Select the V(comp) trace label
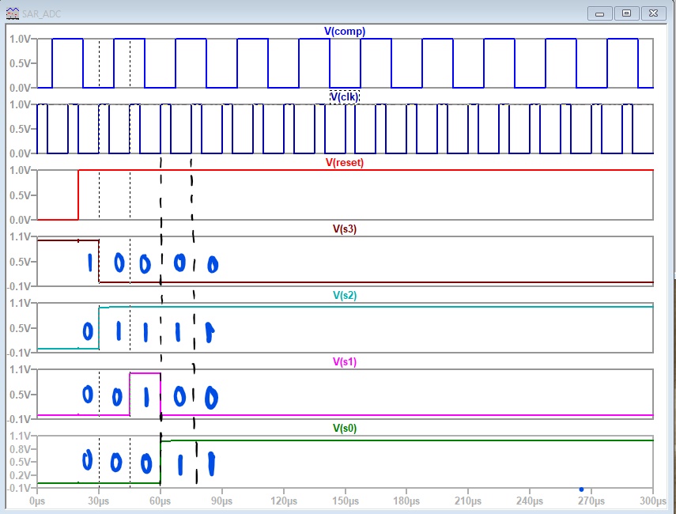This screenshot has width=676, height=514. point(345,31)
